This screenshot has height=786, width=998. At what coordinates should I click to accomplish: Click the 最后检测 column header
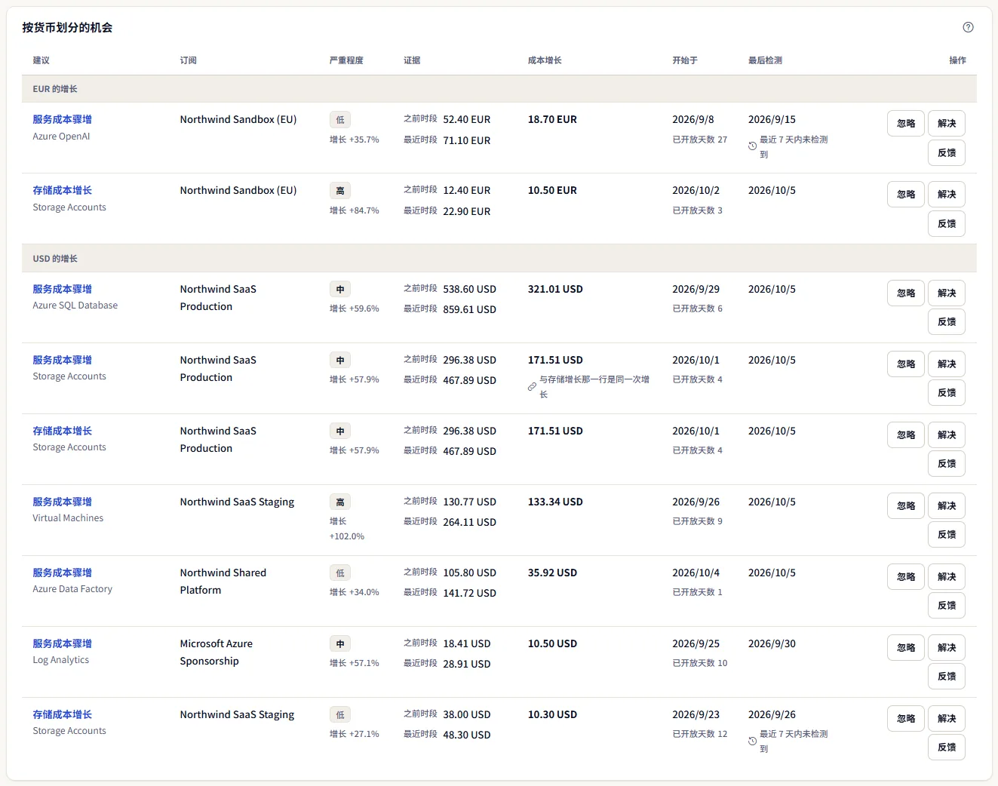[x=765, y=60]
